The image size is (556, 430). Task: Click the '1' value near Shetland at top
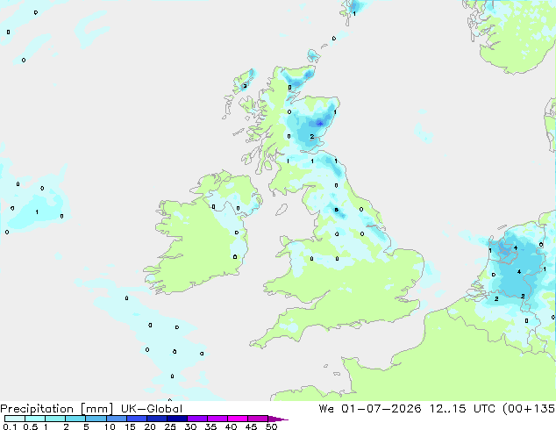click(x=354, y=14)
